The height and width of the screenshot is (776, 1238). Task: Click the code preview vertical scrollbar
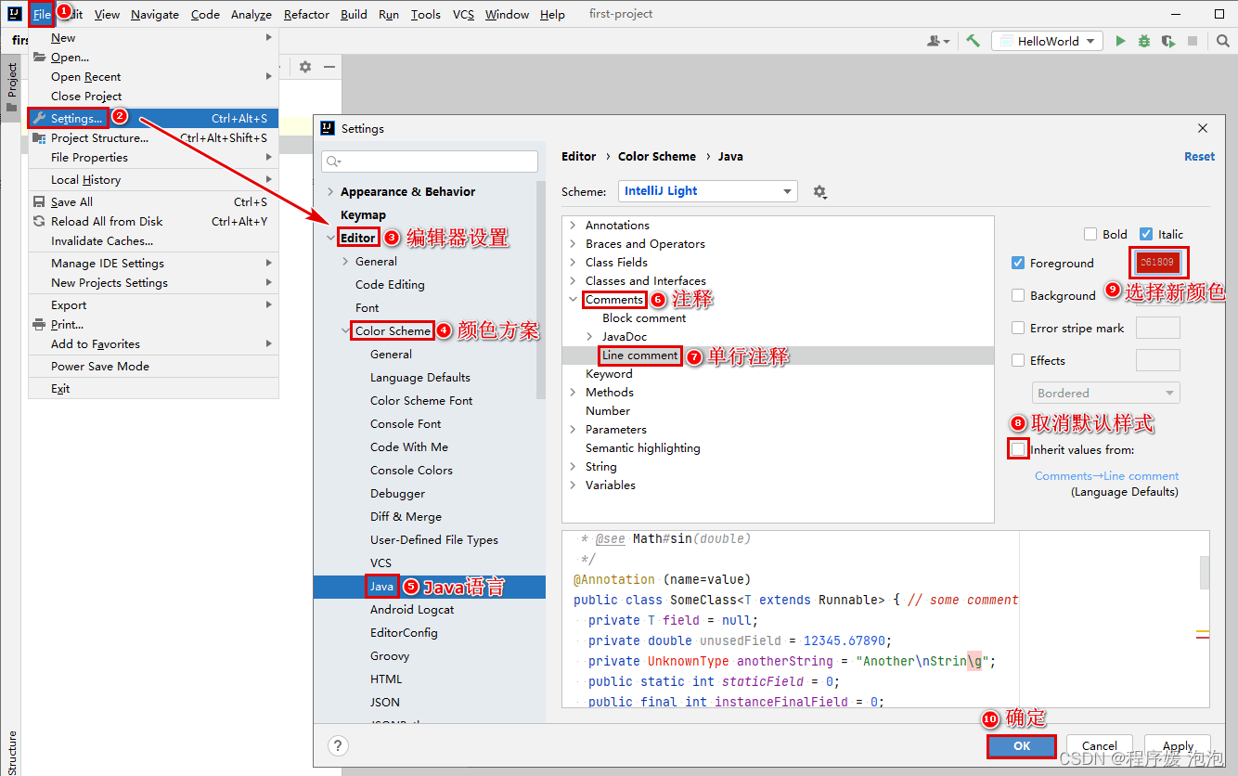tap(1205, 572)
